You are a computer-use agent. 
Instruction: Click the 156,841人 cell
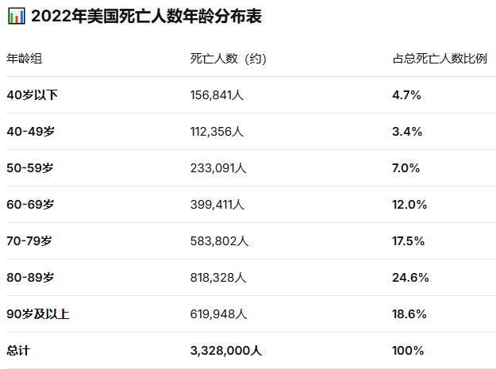217,95
